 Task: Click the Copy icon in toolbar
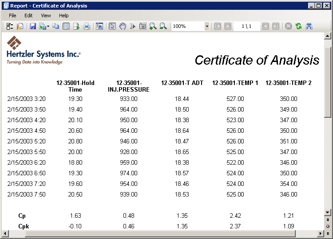55,27
